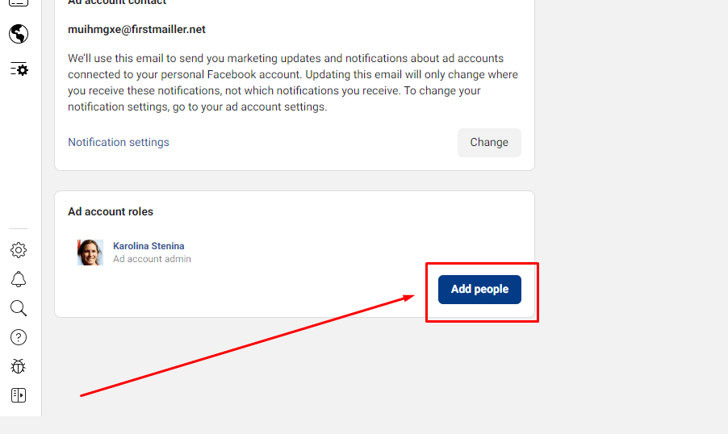Open the notifications bell
The height and width of the screenshot is (434, 728).
pos(19,279)
